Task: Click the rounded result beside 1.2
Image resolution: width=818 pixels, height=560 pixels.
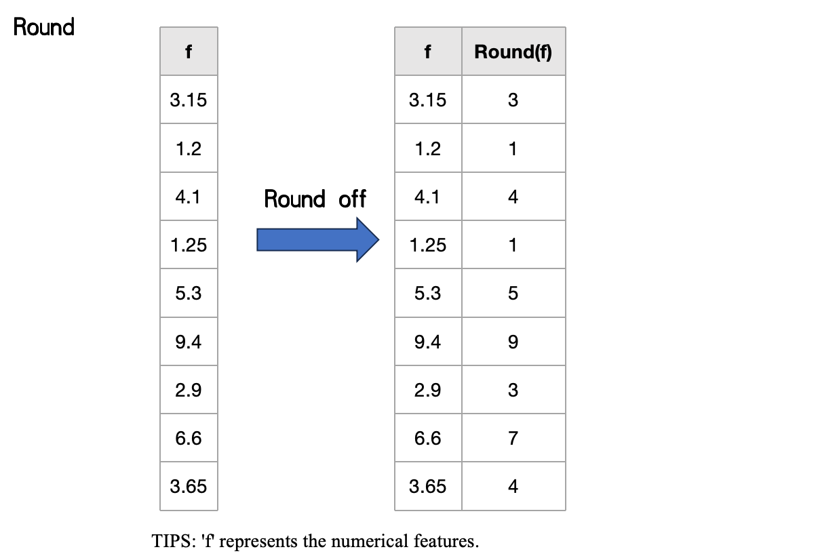Action: [513, 148]
